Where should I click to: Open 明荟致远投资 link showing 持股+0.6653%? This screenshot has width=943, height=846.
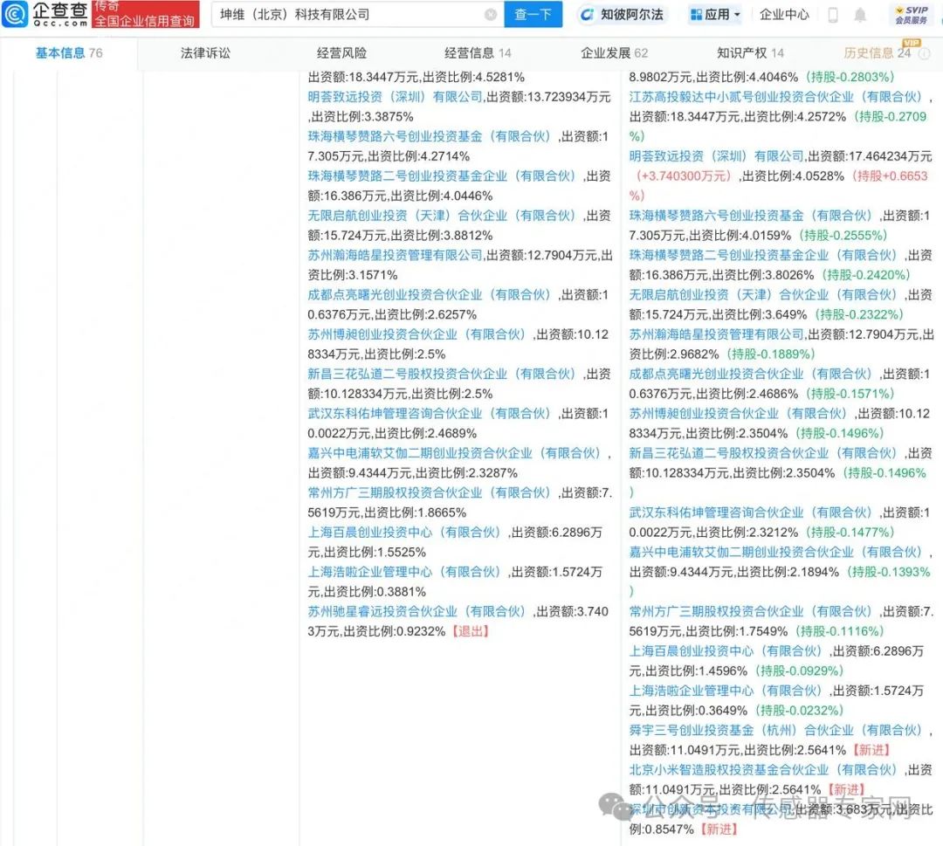[x=716, y=156]
